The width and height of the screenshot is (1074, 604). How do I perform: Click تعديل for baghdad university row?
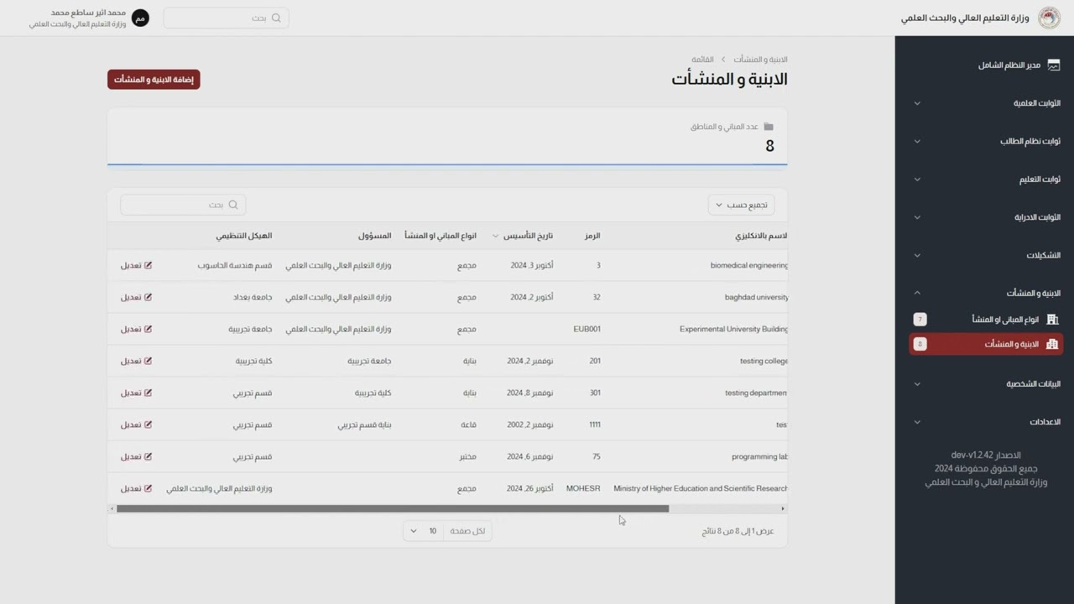136,297
